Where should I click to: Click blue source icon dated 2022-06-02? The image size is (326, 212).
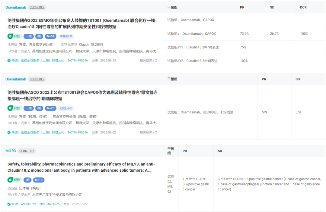click(9, 132)
